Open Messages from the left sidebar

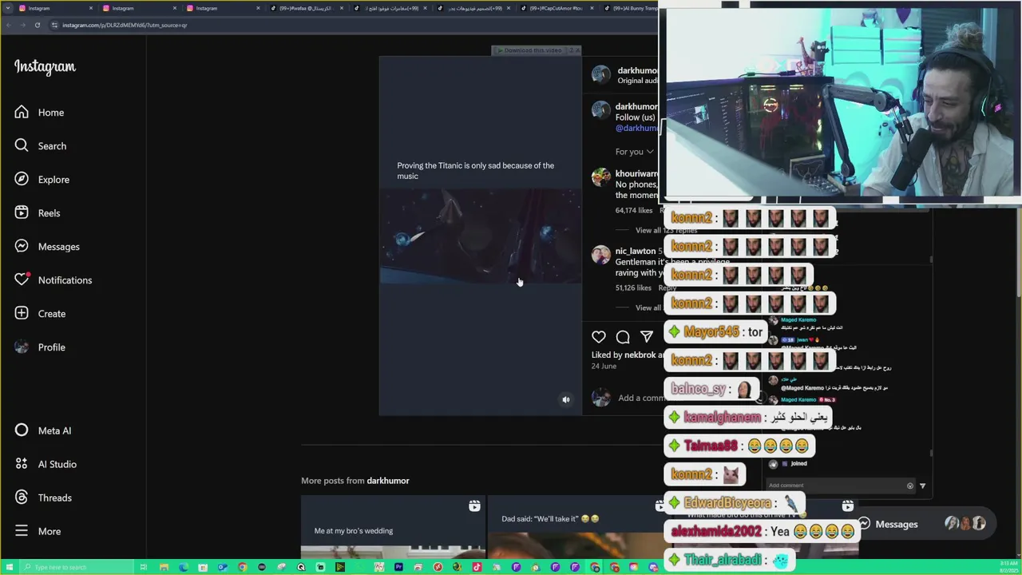click(x=46, y=247)
